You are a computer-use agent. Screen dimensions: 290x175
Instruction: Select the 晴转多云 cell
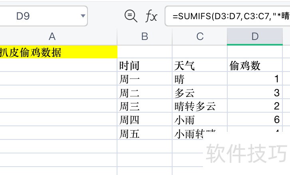coord(200,106)
